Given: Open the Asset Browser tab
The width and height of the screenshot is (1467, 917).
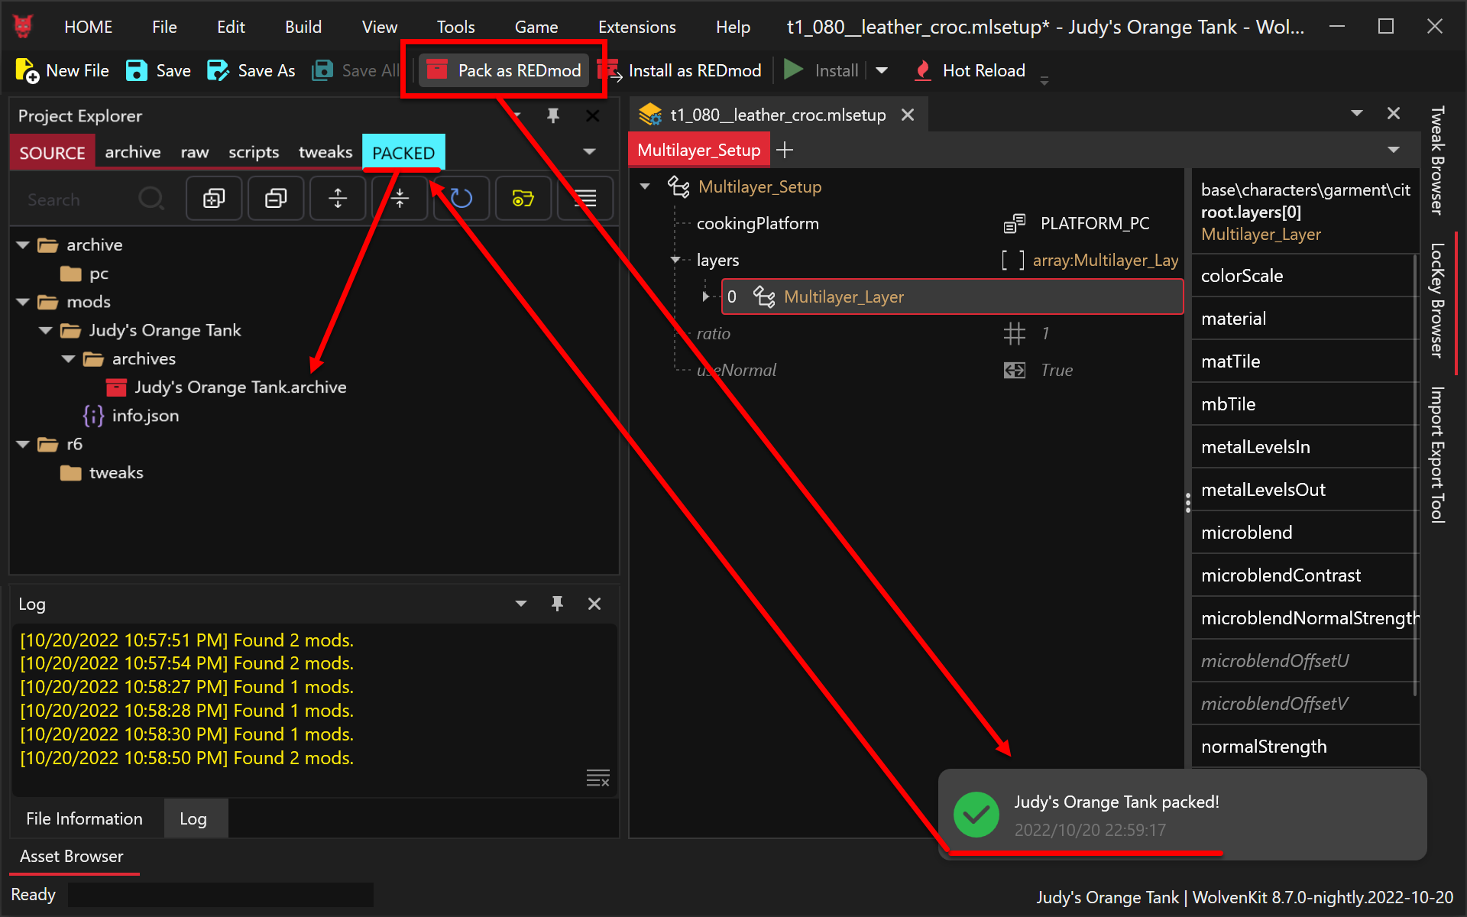Looking at the screenshot, I should [72, 857].
